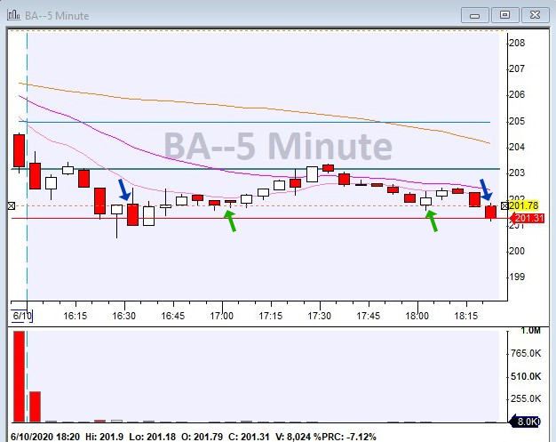This screenshot has width=556, height=442.
Task: Click the 255.0K volume axis label
Action: 526,398
